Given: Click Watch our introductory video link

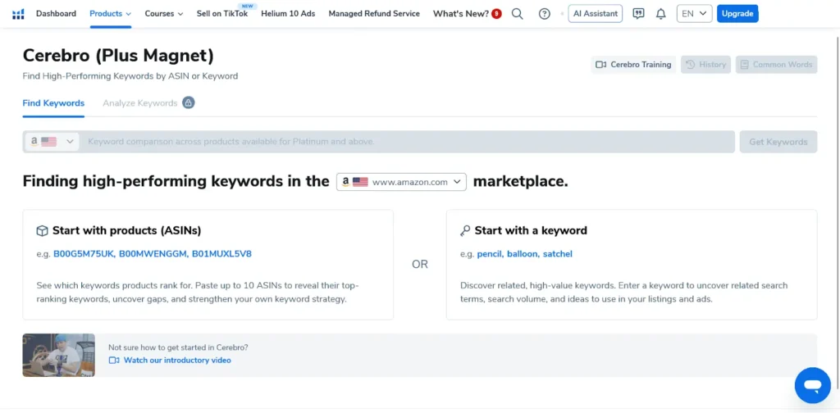Looking at the screenshot, I should [177, 361].
